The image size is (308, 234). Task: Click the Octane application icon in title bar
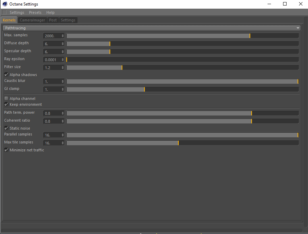tap(5, 4)
